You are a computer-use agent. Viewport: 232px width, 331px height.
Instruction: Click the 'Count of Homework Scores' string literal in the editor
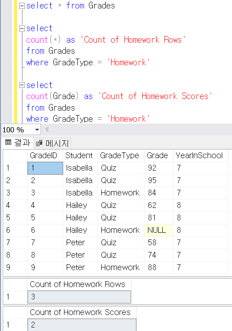(155, 96)
